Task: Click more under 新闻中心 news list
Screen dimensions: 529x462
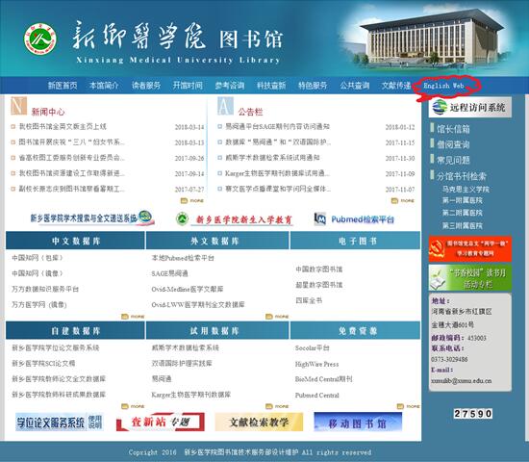Action: click(192, 201)
